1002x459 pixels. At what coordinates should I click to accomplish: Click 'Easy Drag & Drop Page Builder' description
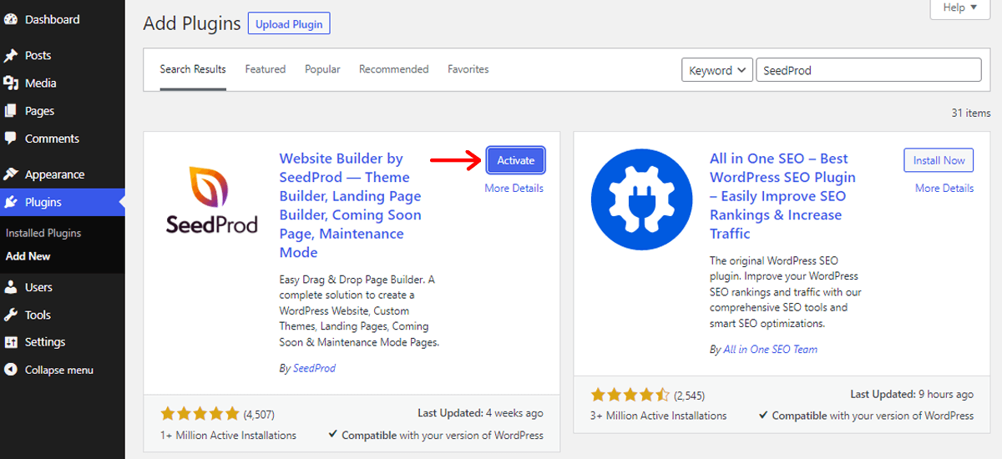click(x=359, y=311)
